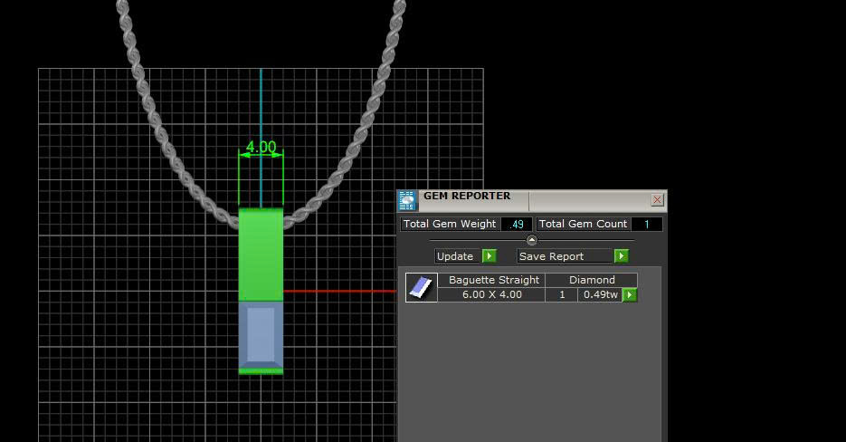Image resolution: width=846 pixels, height=442 pixels.
Task: Select the 6.00 X 4.00 size cell
Action: pyautogui.click(x=491, y=295)
